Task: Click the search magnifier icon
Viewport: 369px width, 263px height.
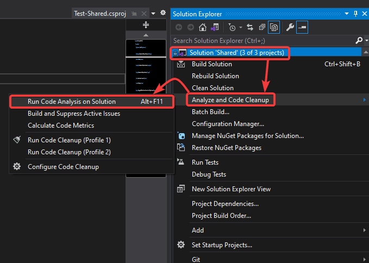Action: (x=359, y=41)
